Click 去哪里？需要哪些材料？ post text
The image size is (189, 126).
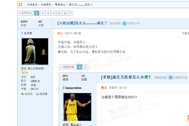(x=119, y=97)
